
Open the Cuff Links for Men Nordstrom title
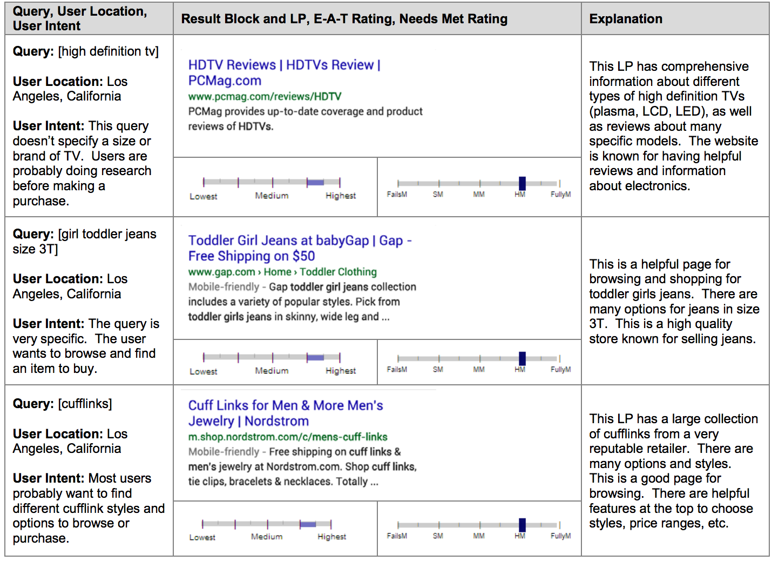285,413
